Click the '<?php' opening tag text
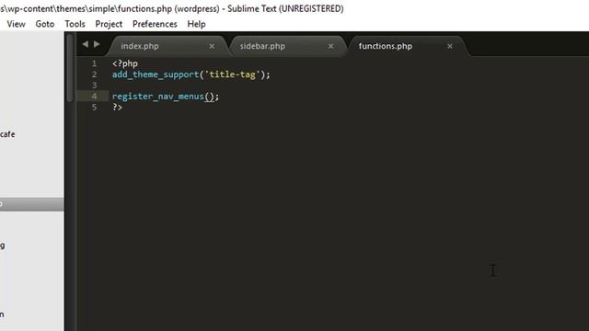This screenshot has height=331, width=589. point(125,63)
